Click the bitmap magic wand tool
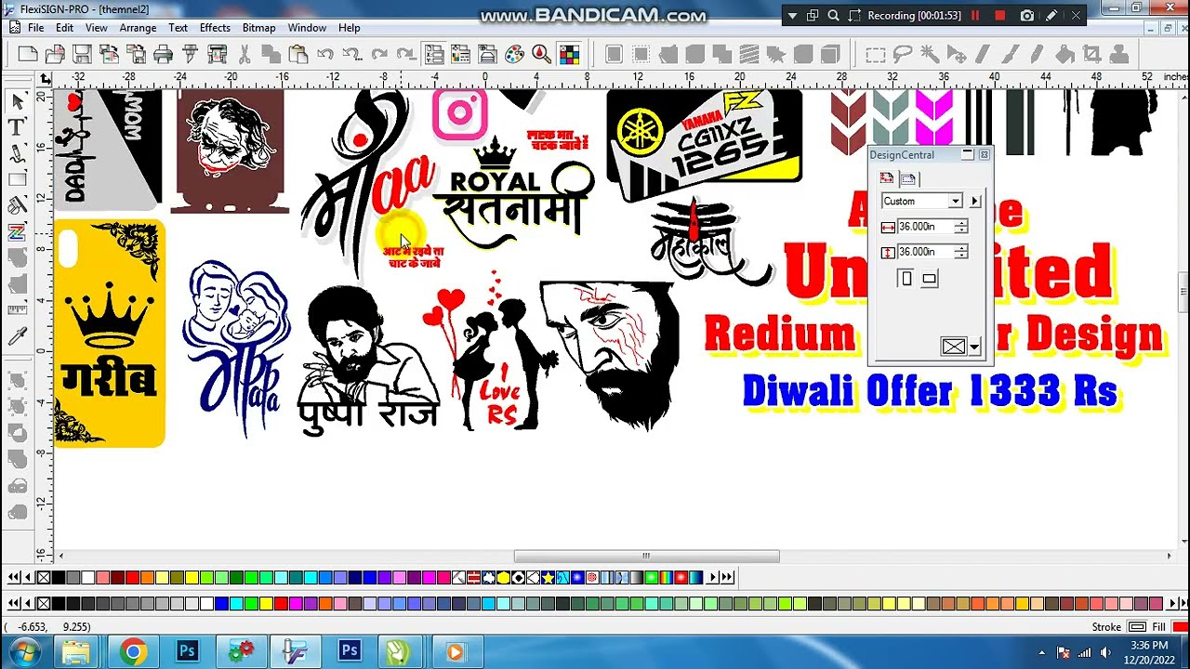This screenshot has height=669, width=1190. point(929,54)
